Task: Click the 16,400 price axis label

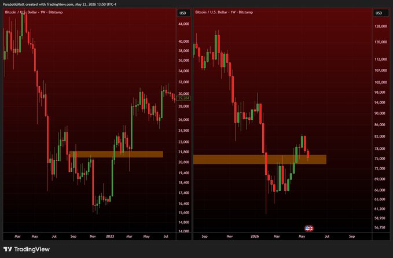Action: pyautogui.click(x=183, y=204)
